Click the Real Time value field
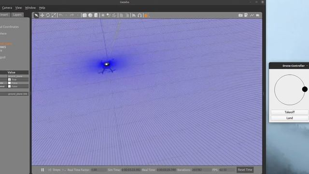This screenshot has height=174, width=309. pyautogui.click(x=166, y=170)
